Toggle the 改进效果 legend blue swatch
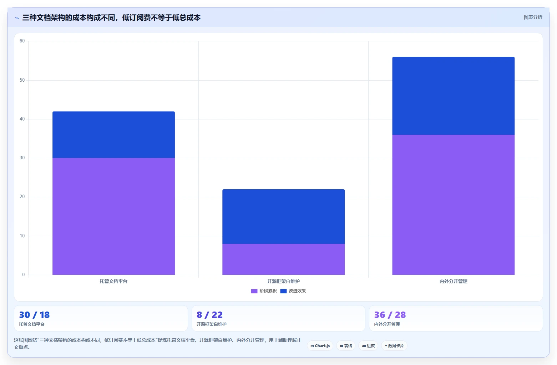This screenshot has width=557, height=365. tap(283, 291)
